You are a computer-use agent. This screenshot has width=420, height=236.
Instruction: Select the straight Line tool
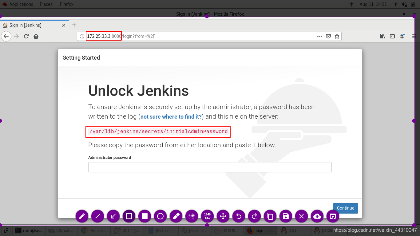pyautogui.click(x=97, y=216)
